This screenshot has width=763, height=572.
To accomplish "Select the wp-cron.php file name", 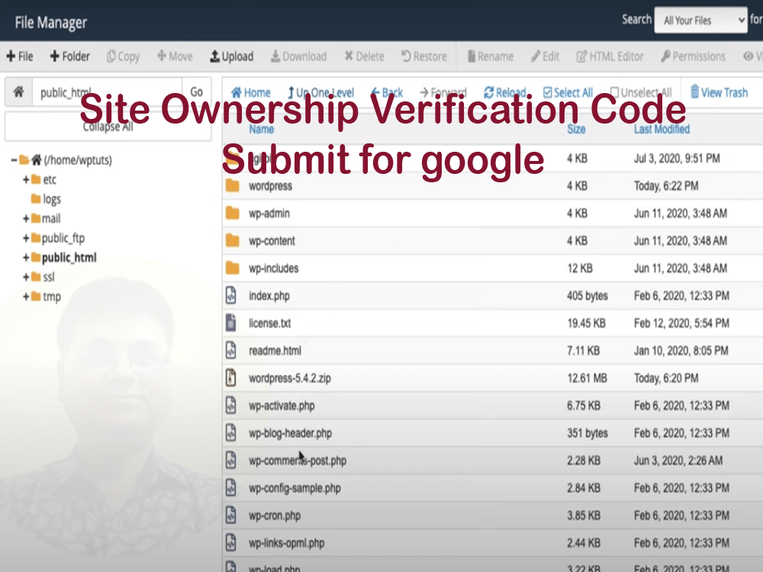I will pyautogui.click(x=275, y=516).
